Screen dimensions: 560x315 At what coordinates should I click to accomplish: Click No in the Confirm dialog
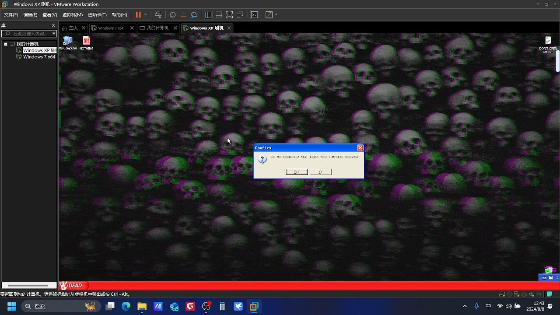click(320, 172)
